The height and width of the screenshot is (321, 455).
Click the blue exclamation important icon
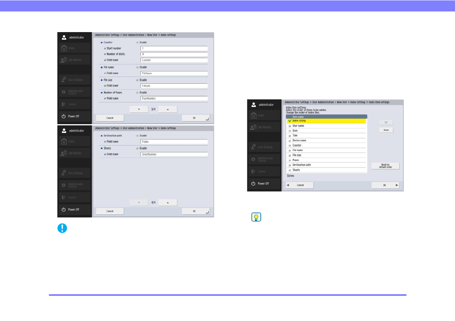(x=64, y=229)
